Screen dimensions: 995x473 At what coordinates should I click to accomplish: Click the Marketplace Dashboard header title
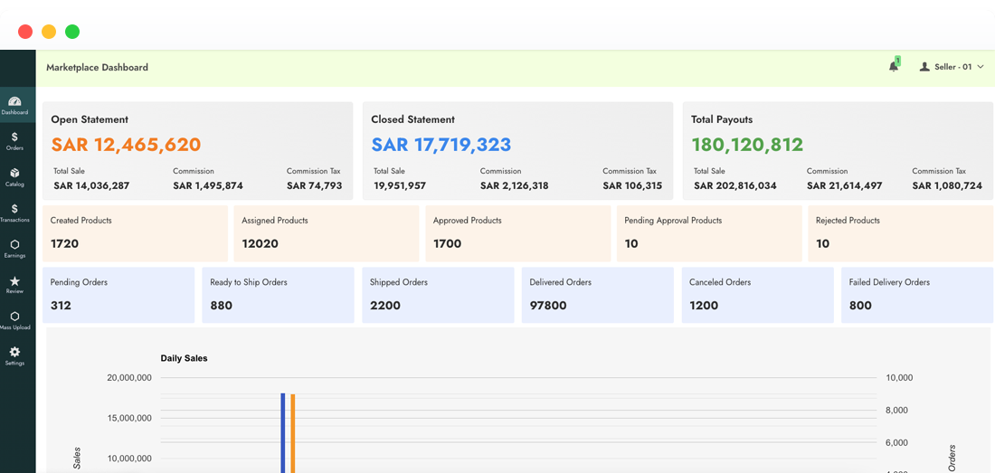97,68
